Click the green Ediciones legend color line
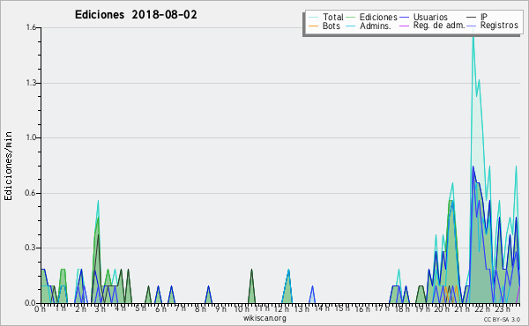The width and height of the screenshot is (529, 326). point(351,18)
